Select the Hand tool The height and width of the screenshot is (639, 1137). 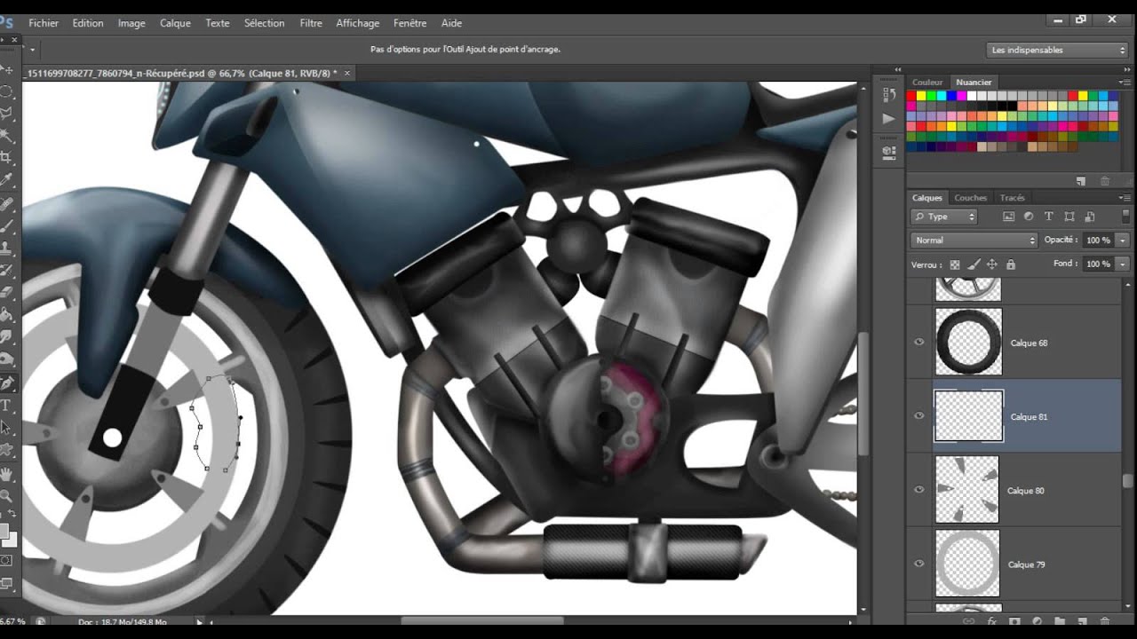point(7,474)
